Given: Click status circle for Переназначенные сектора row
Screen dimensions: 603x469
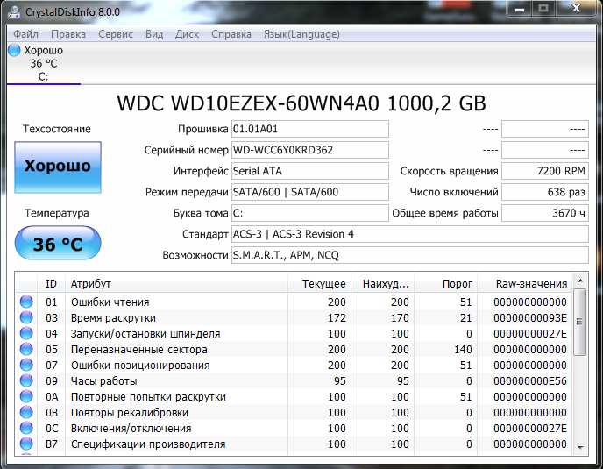Looking at the screenshot, I should (x=26, y=349).
